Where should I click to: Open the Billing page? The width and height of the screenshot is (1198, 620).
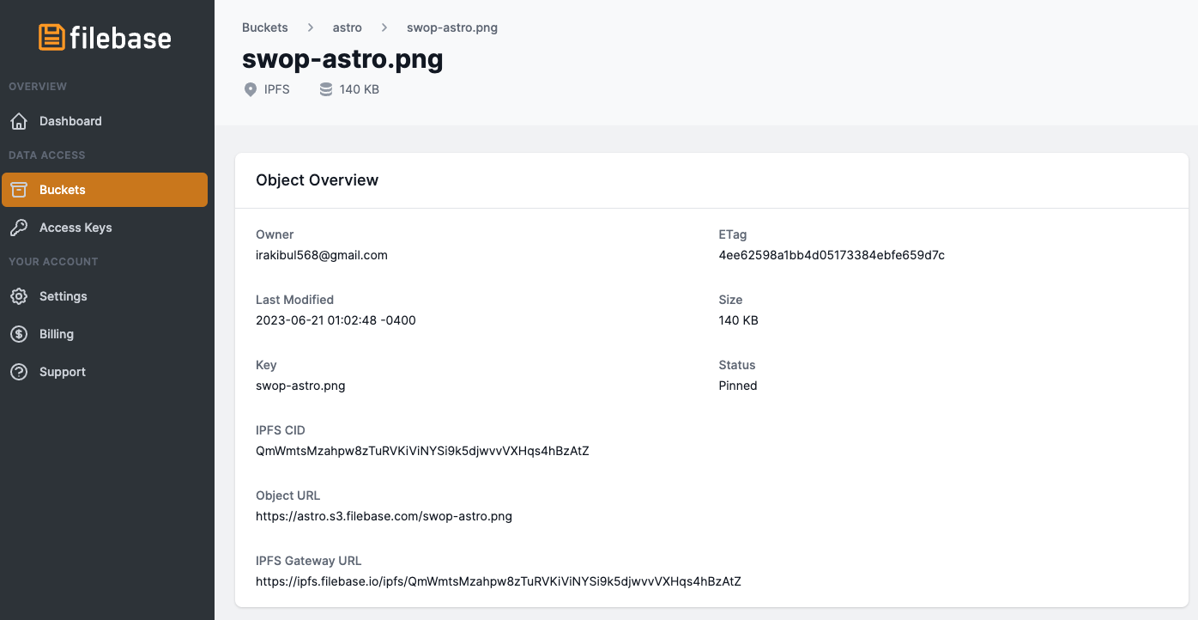click(x=105, y=334)
